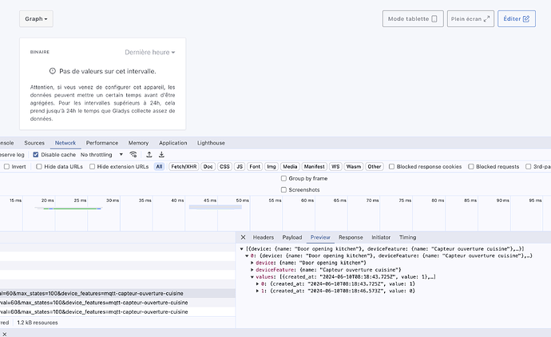Filter requests by JS
This screenshot has width=551, height=337.
click(x=240, y=167)
